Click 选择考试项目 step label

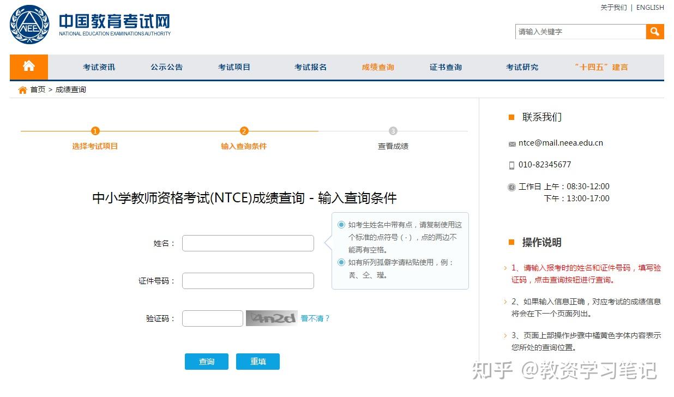pyautogui.click(x=95, y=146)
